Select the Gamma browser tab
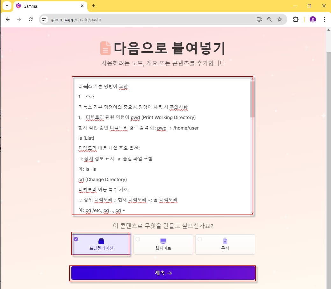 50,6
